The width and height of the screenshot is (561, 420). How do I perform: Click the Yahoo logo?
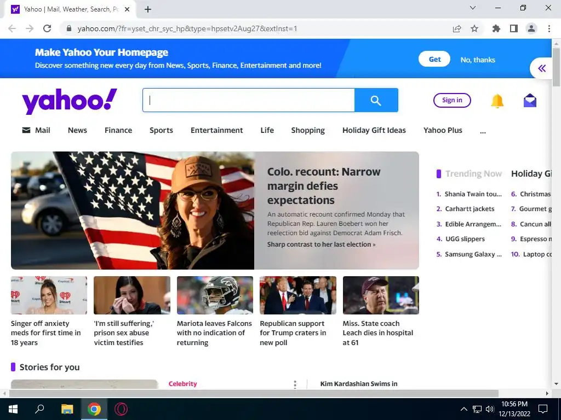coord(70,101)
